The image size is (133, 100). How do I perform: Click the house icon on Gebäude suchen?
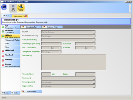tap(23, 27)
